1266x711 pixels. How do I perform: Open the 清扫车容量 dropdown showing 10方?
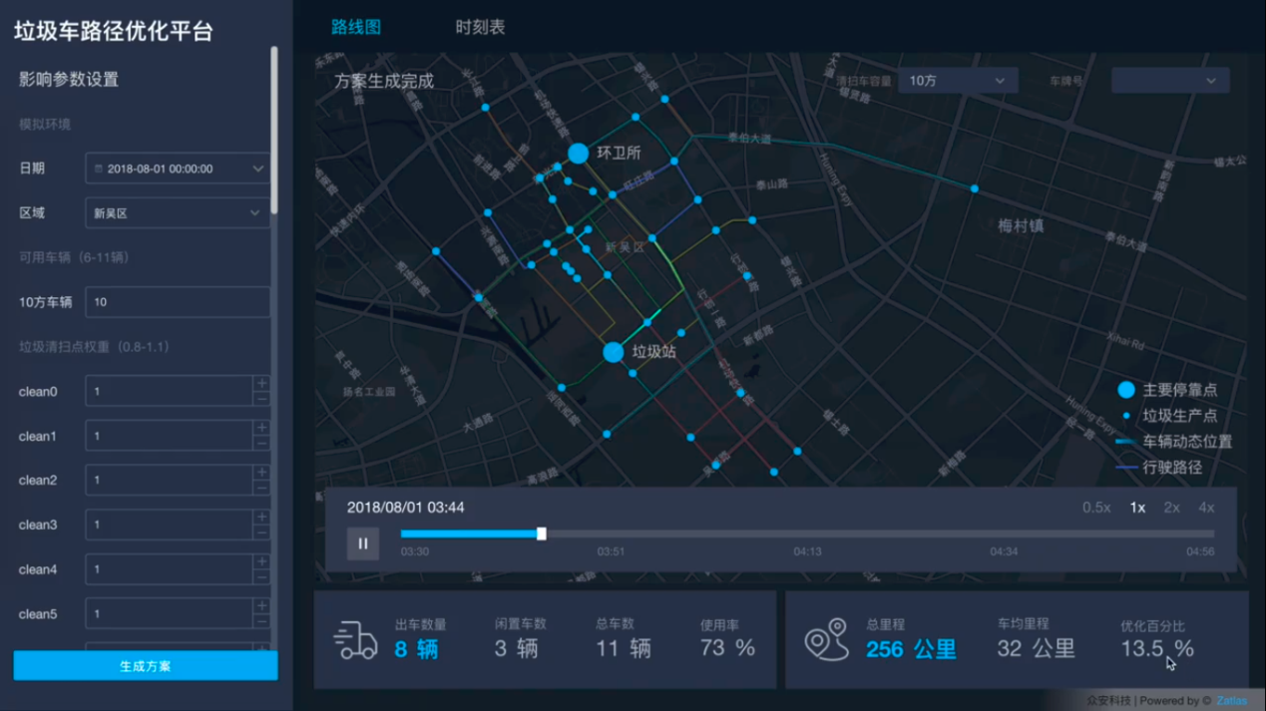[957, 81]
